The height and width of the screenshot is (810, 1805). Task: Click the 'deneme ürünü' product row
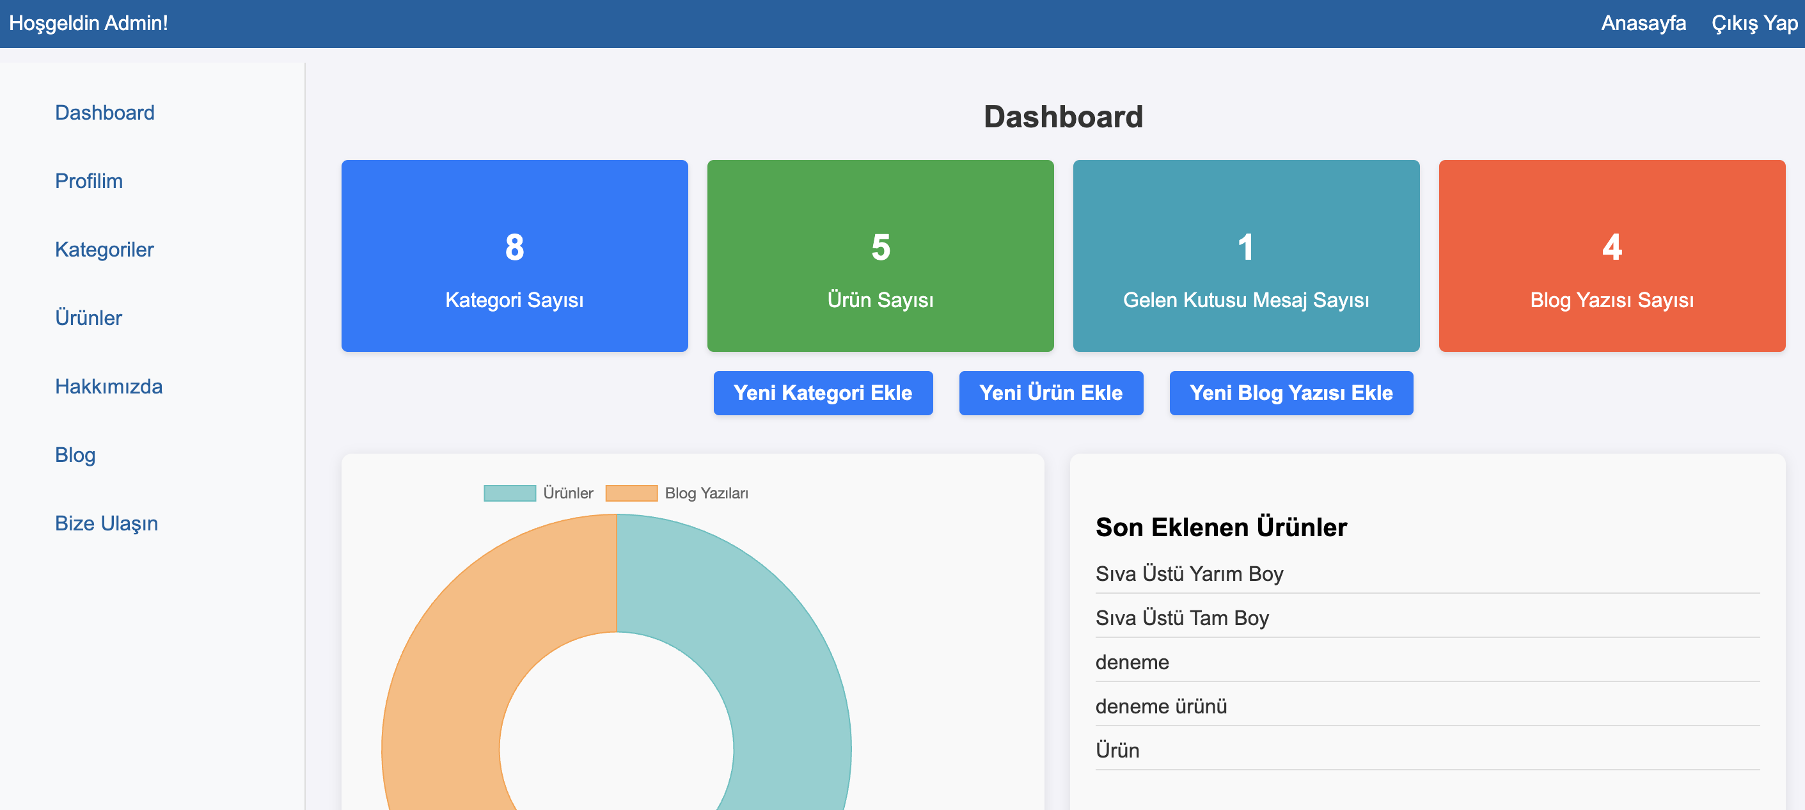[1428, 706]
